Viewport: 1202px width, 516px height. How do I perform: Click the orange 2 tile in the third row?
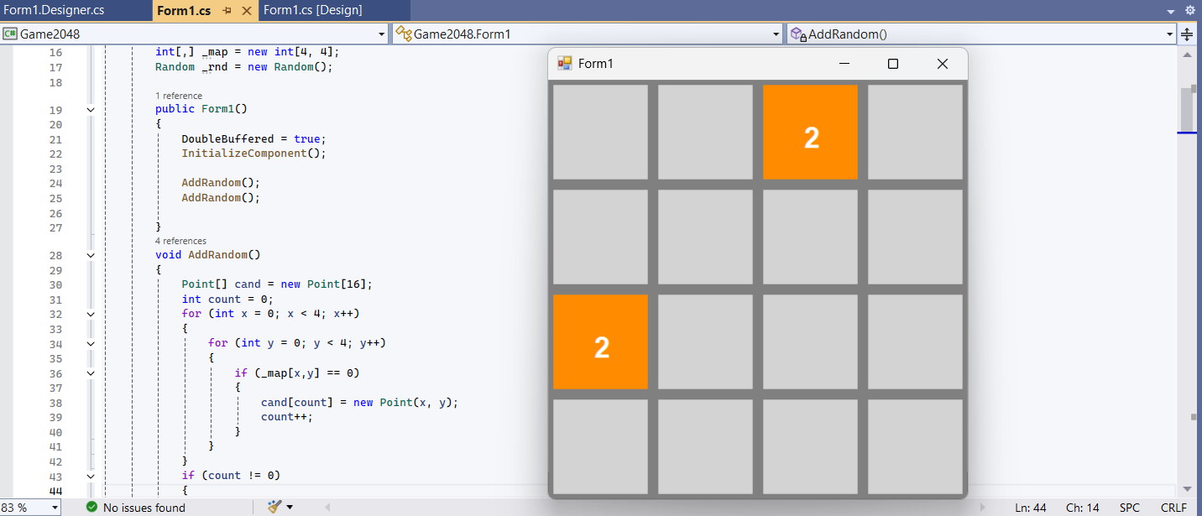coord(600,341)
